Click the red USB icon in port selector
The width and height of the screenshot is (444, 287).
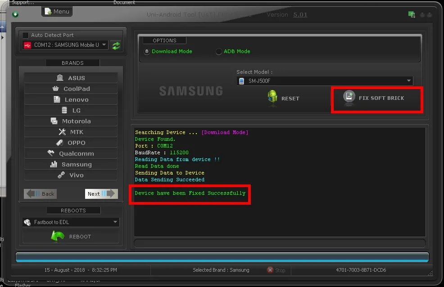coord(27,45)
